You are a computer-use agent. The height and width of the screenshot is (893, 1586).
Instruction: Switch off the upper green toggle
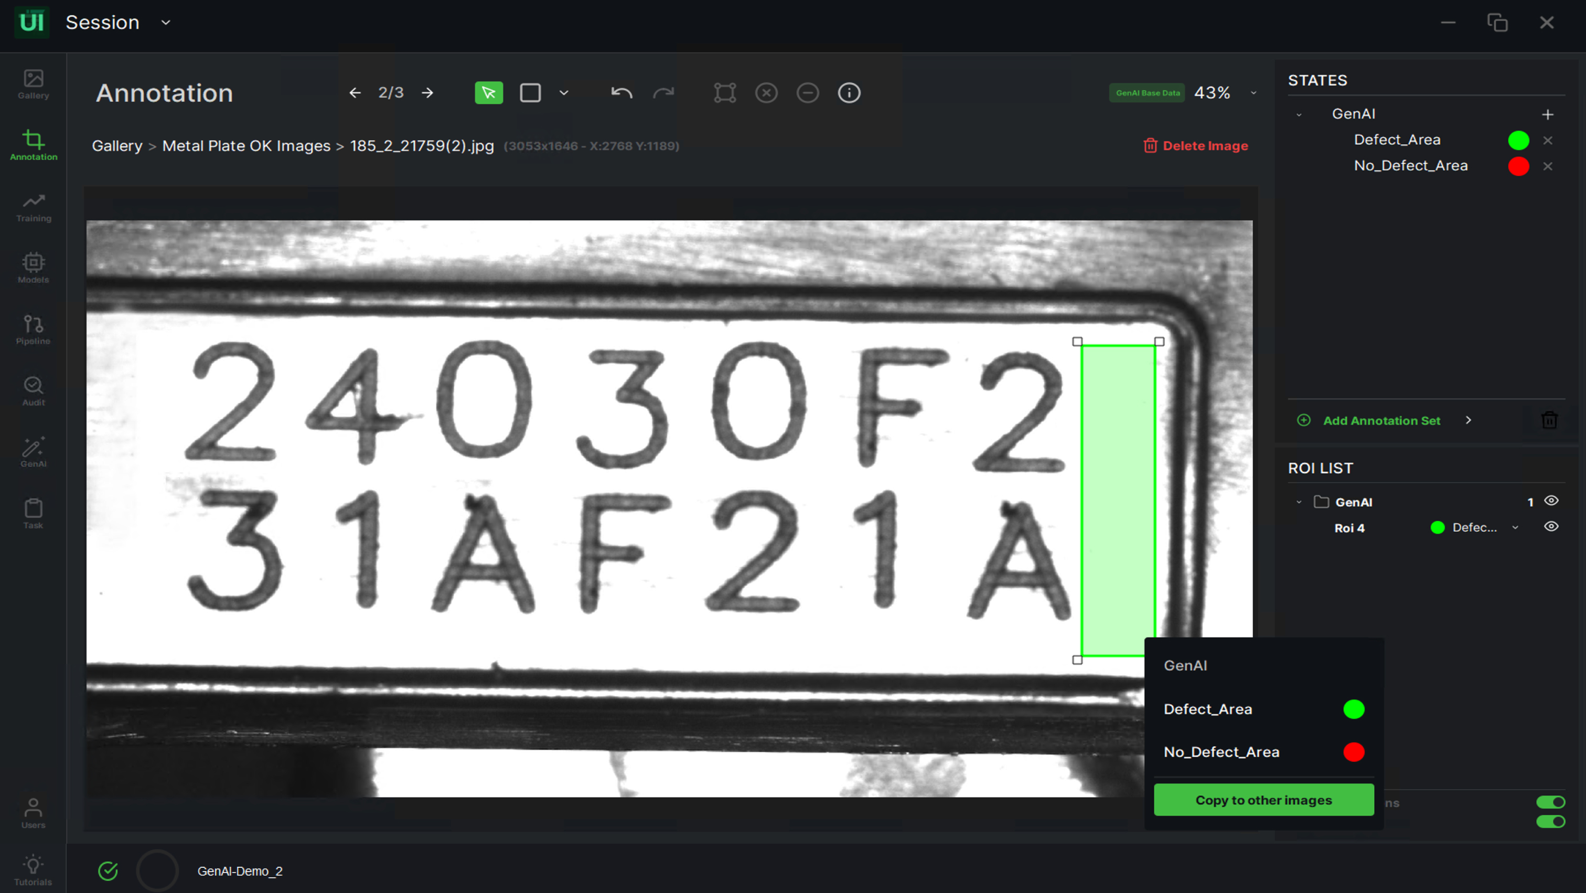(1550, 802)
